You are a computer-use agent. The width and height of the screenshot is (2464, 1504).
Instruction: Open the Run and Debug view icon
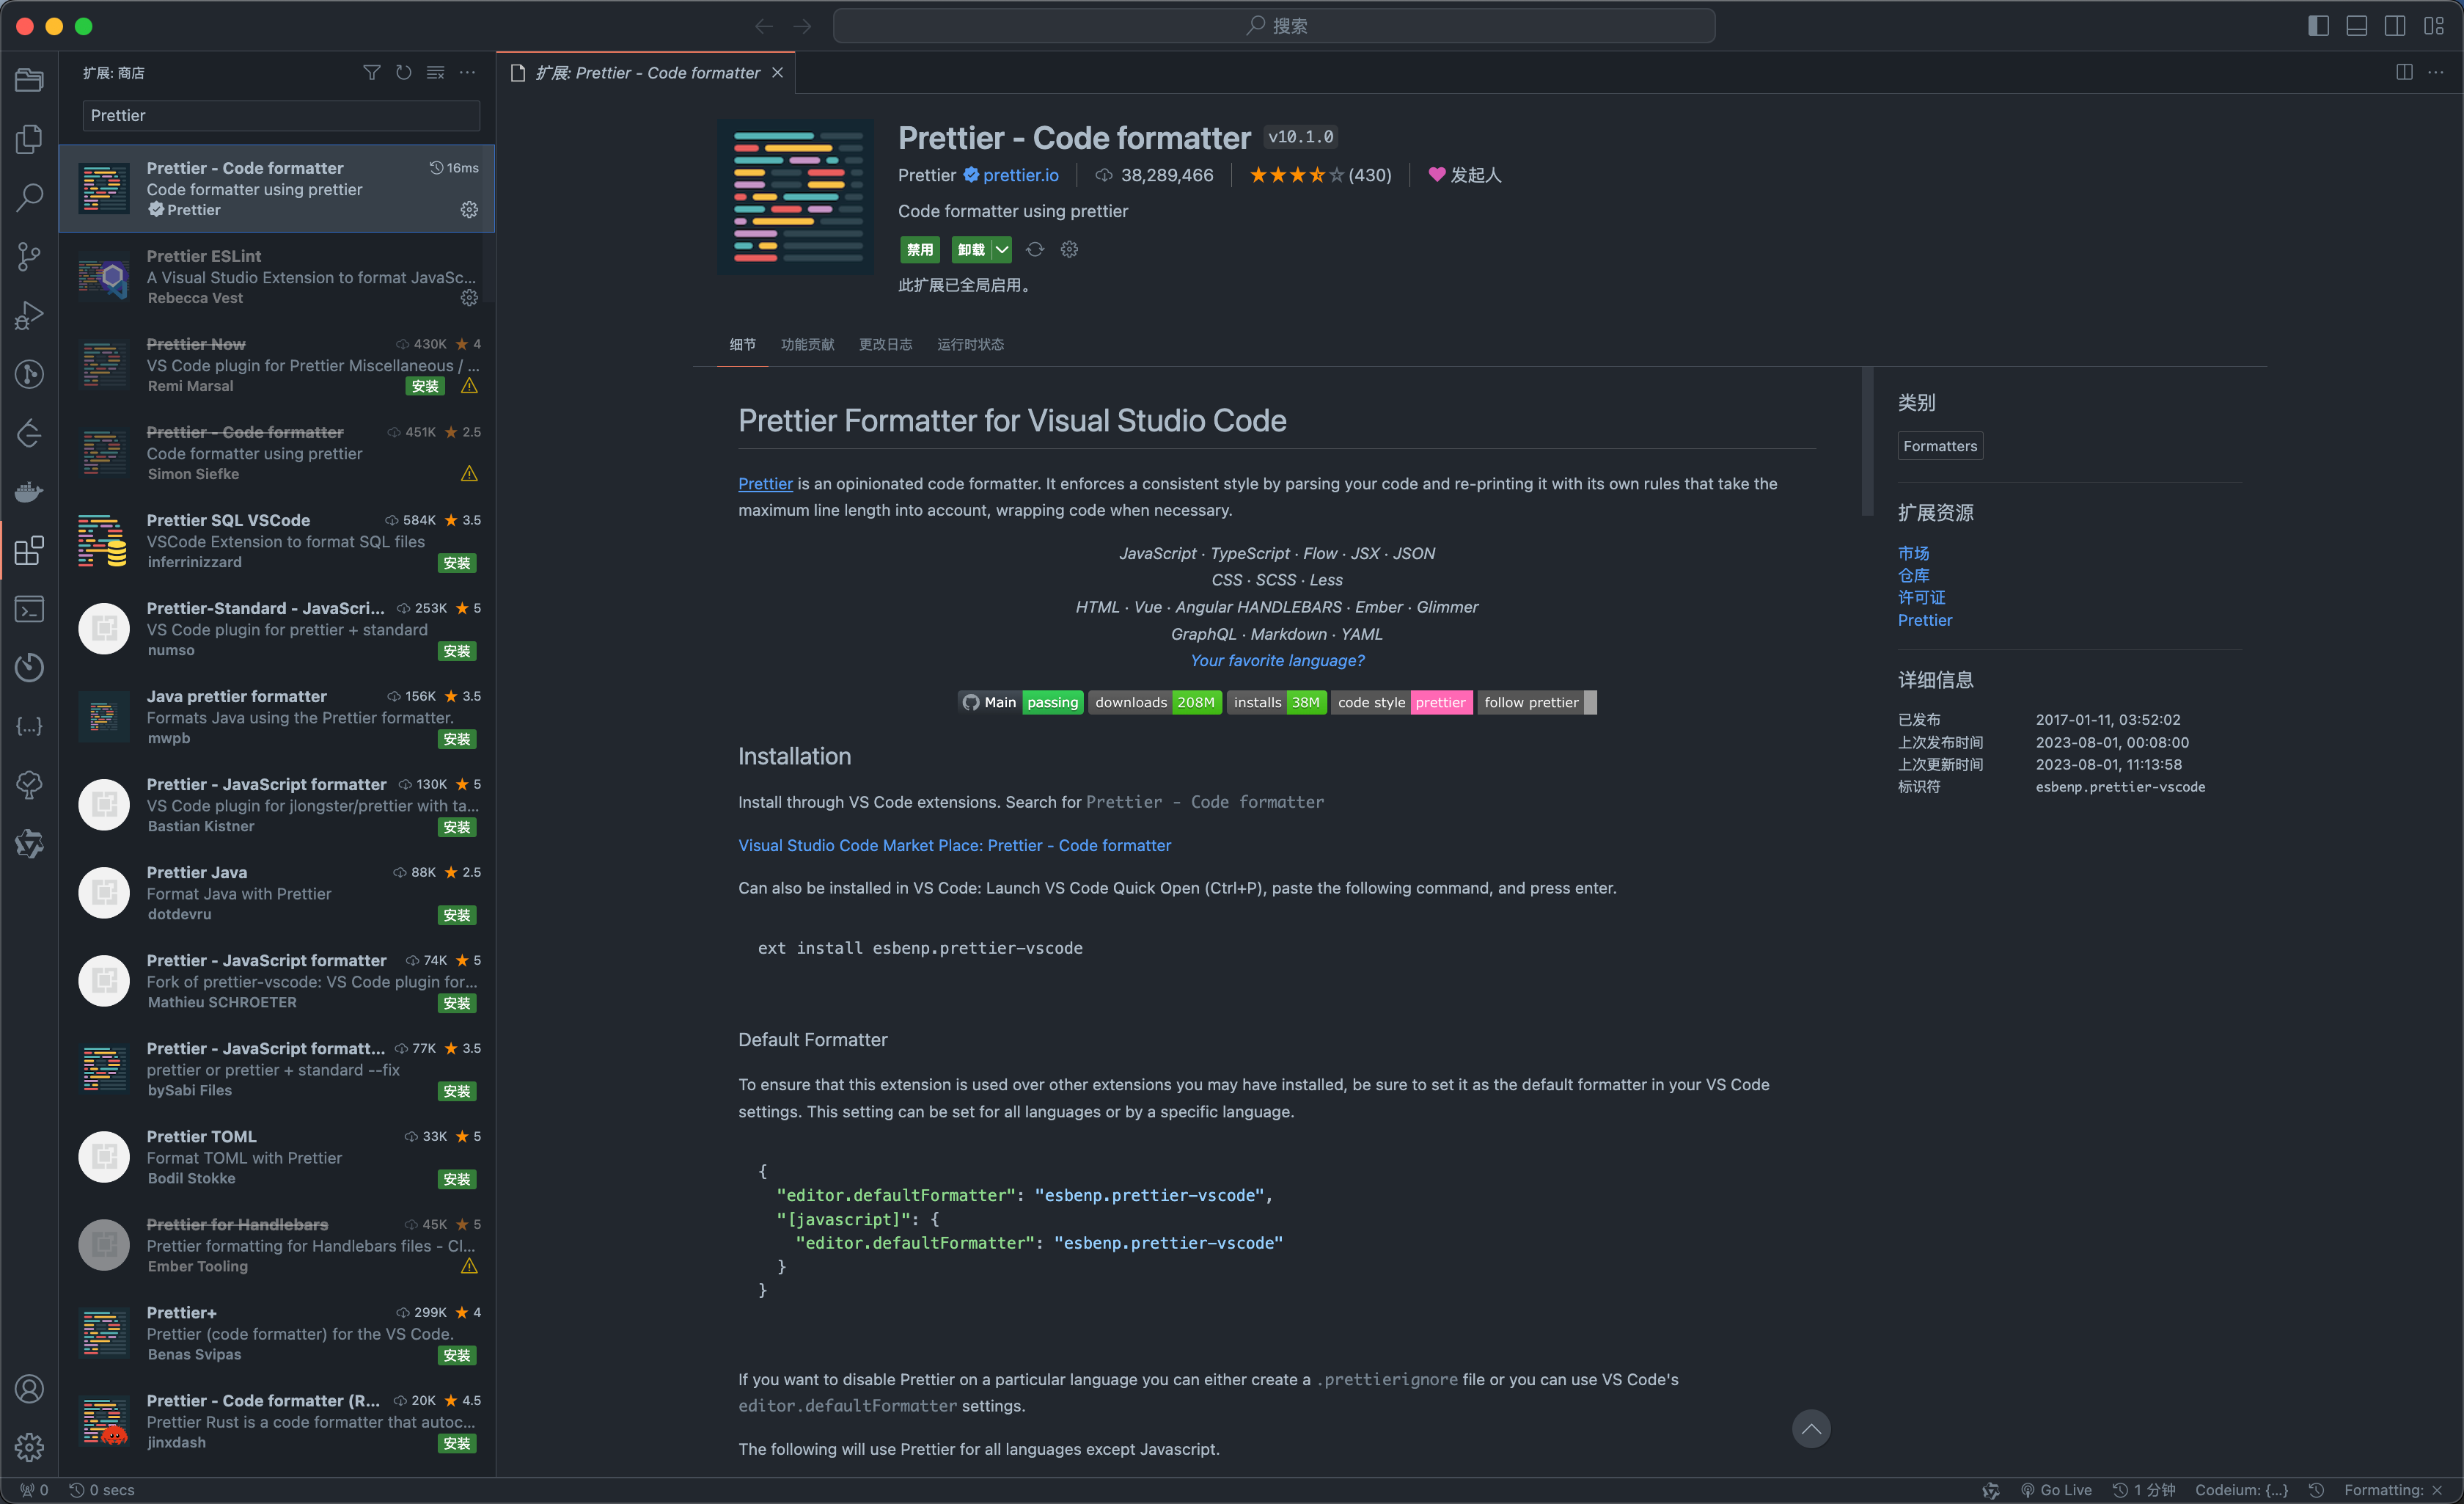point(29,315)
